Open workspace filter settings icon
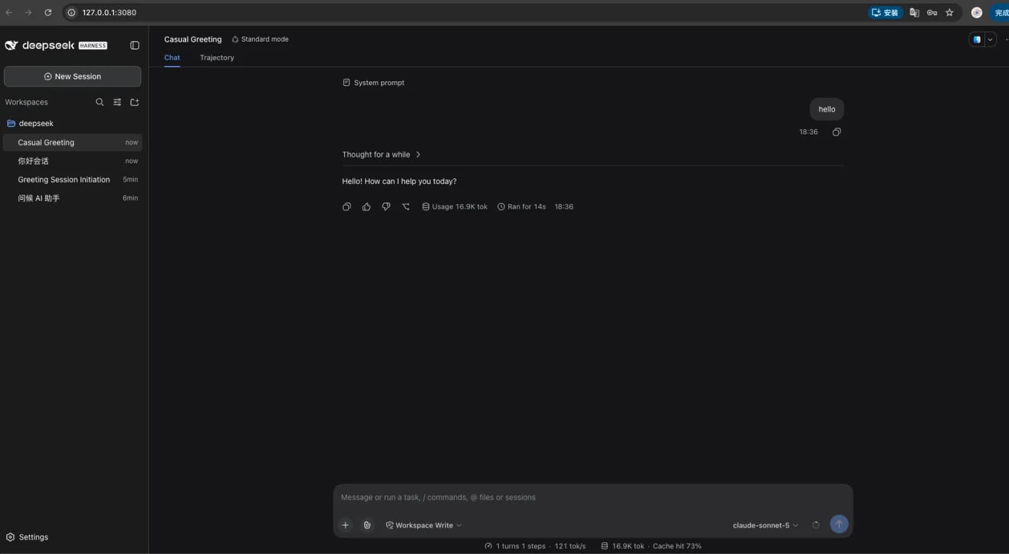 click(x=117, y=102)
